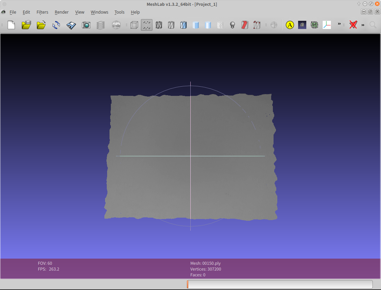Open a mesh file with the import icon
Viewport: 381px width, 290px height.
pyautogui.click(x=41, y=25)
